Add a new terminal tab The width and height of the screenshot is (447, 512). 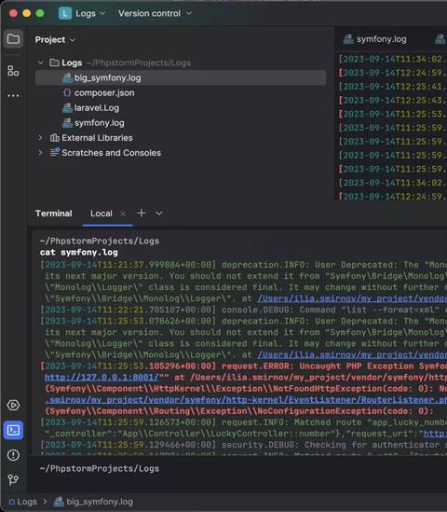[x=142, y=214]
